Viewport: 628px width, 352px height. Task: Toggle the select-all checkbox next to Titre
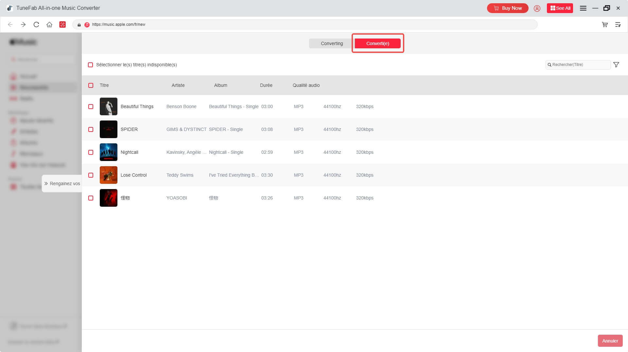click(x=91, y=85)
